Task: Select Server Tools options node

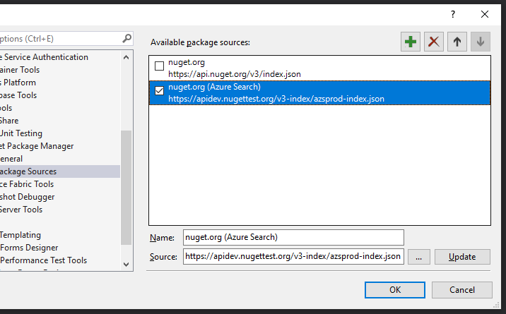Action: 21,210
